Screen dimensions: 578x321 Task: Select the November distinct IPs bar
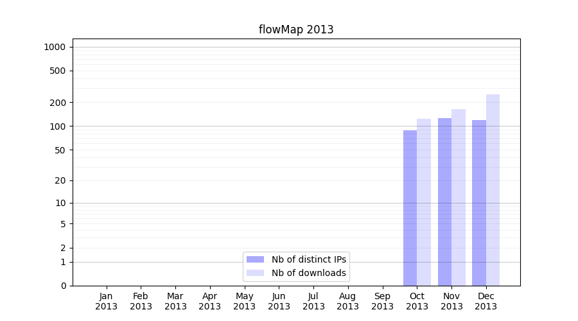[444, 202]
